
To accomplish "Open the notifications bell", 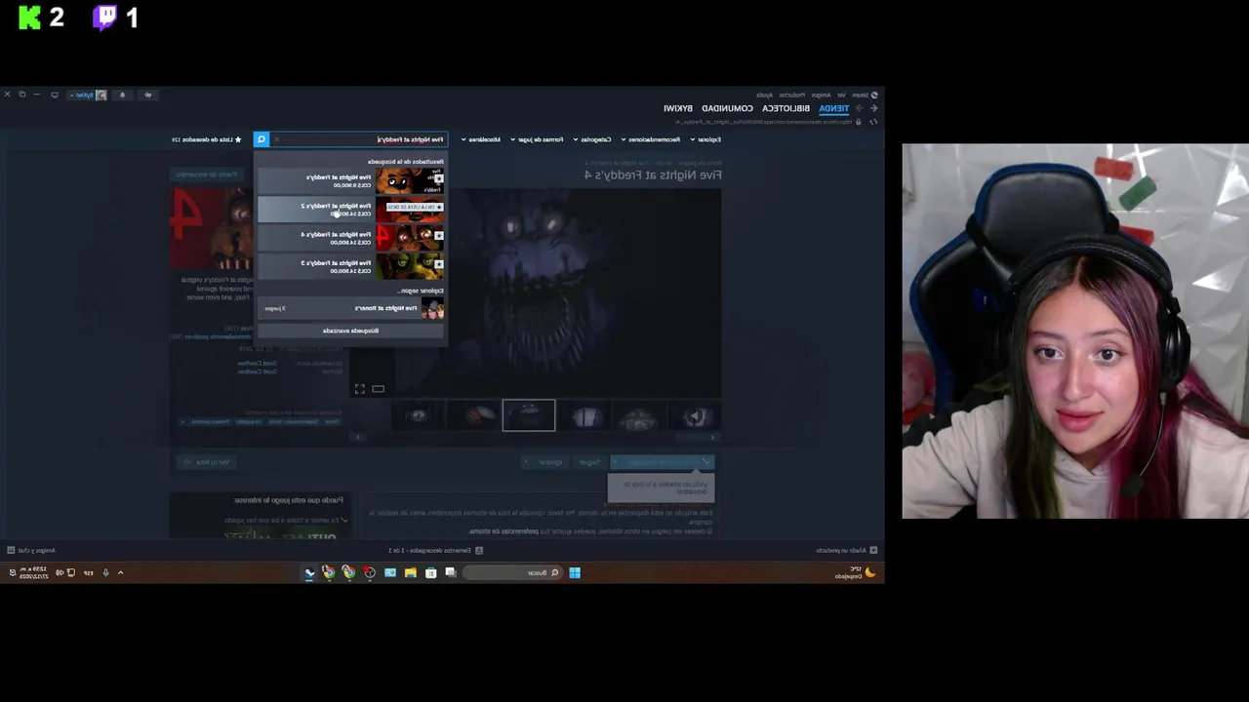I will [122, 95].
